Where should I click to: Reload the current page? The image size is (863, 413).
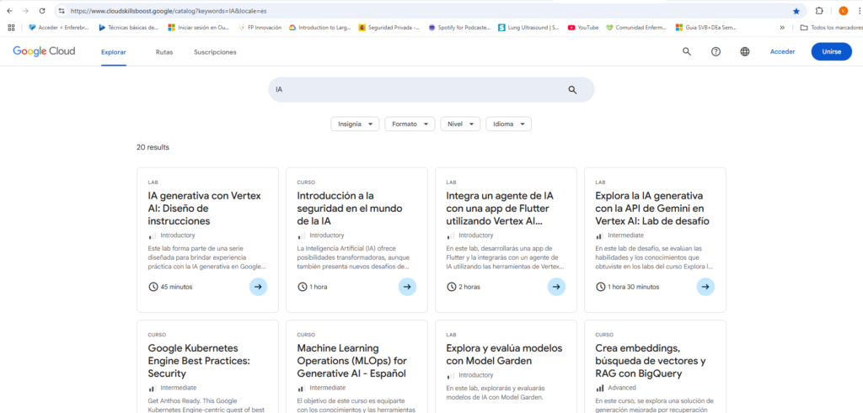click(x=42, y=11)
